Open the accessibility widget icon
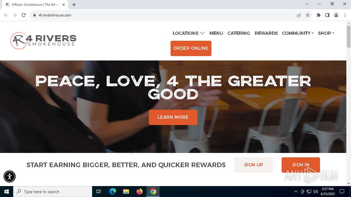The height and width of the screenshot is (197, 351). click(x=10, y=176)
